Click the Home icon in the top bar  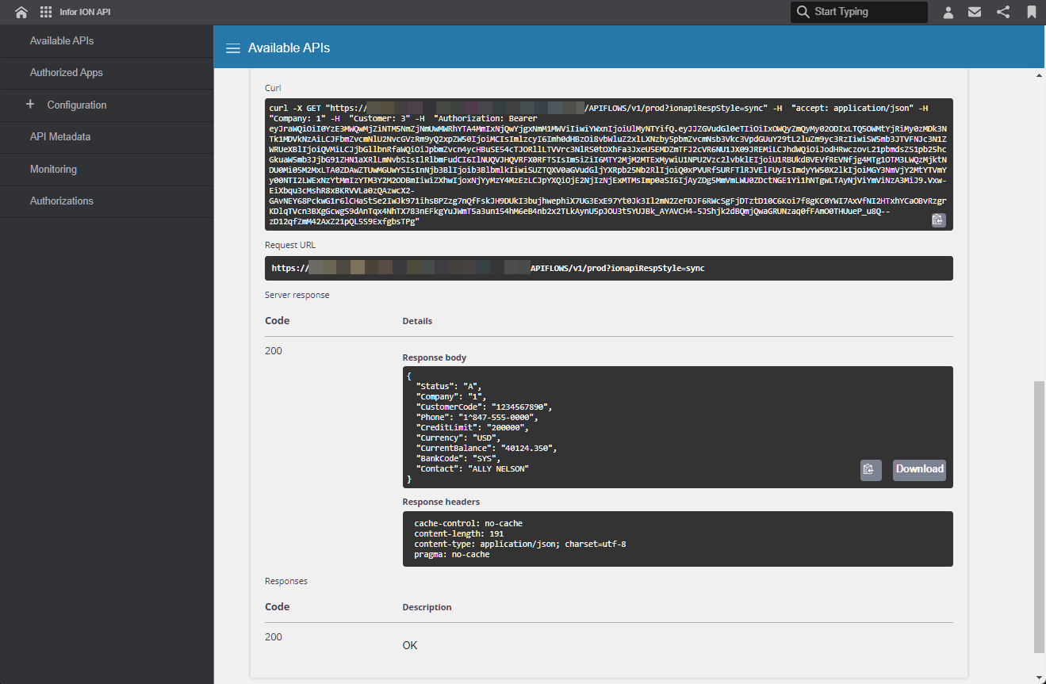click(x=21, y=12)
